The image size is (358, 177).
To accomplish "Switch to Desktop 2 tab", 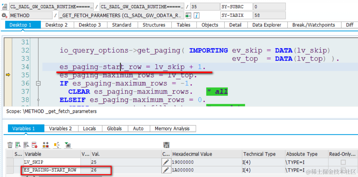I will pos(56,25).
